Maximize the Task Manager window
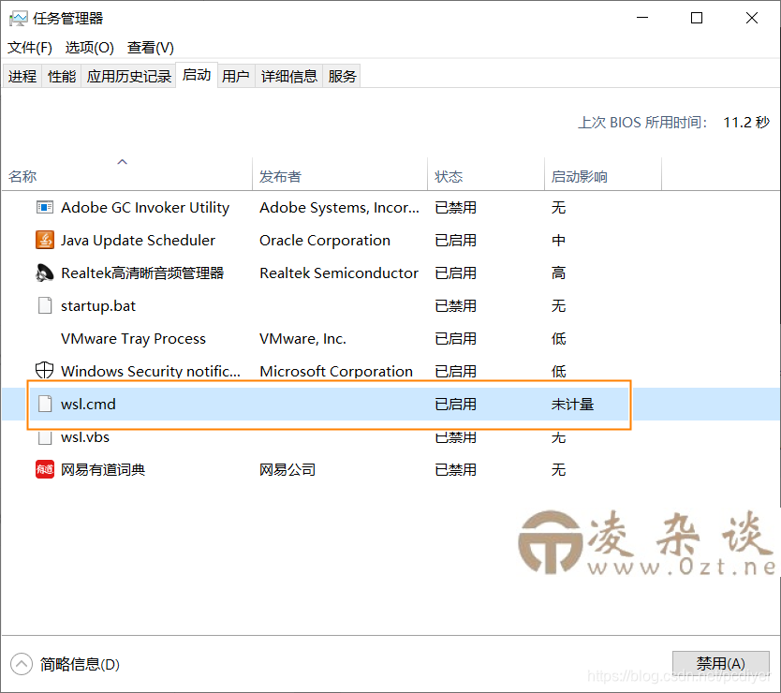Viewport: 781px width, 693px height. 697,18
